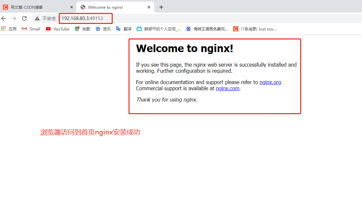This screenshot has width=362, height=205.
Task: Open the 海贼王漫画免费观 bookmark
Action: [x=207, y=29]
